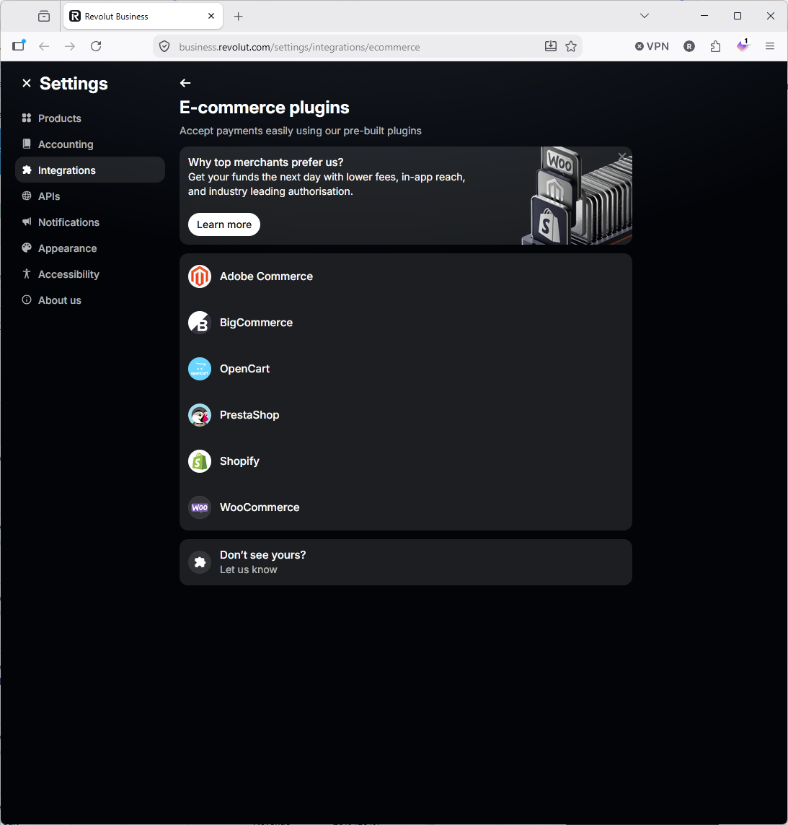
Task: Click the promo banner plugin illustration
Action: click(x=577, y=196)
